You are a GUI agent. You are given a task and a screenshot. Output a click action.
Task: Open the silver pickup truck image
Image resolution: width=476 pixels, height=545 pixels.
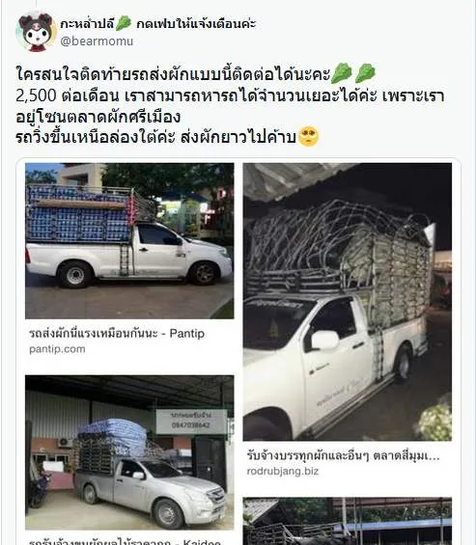pos(129,452)
